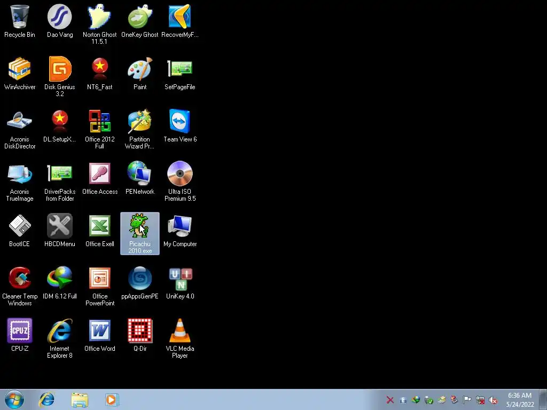Click the Show Desktop button strip

543,399
